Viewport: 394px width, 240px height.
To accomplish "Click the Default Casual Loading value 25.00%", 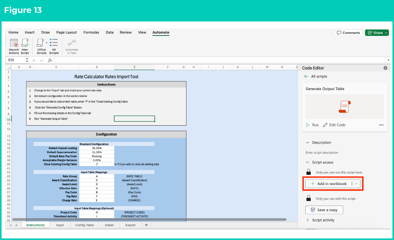I will (97, 148).
